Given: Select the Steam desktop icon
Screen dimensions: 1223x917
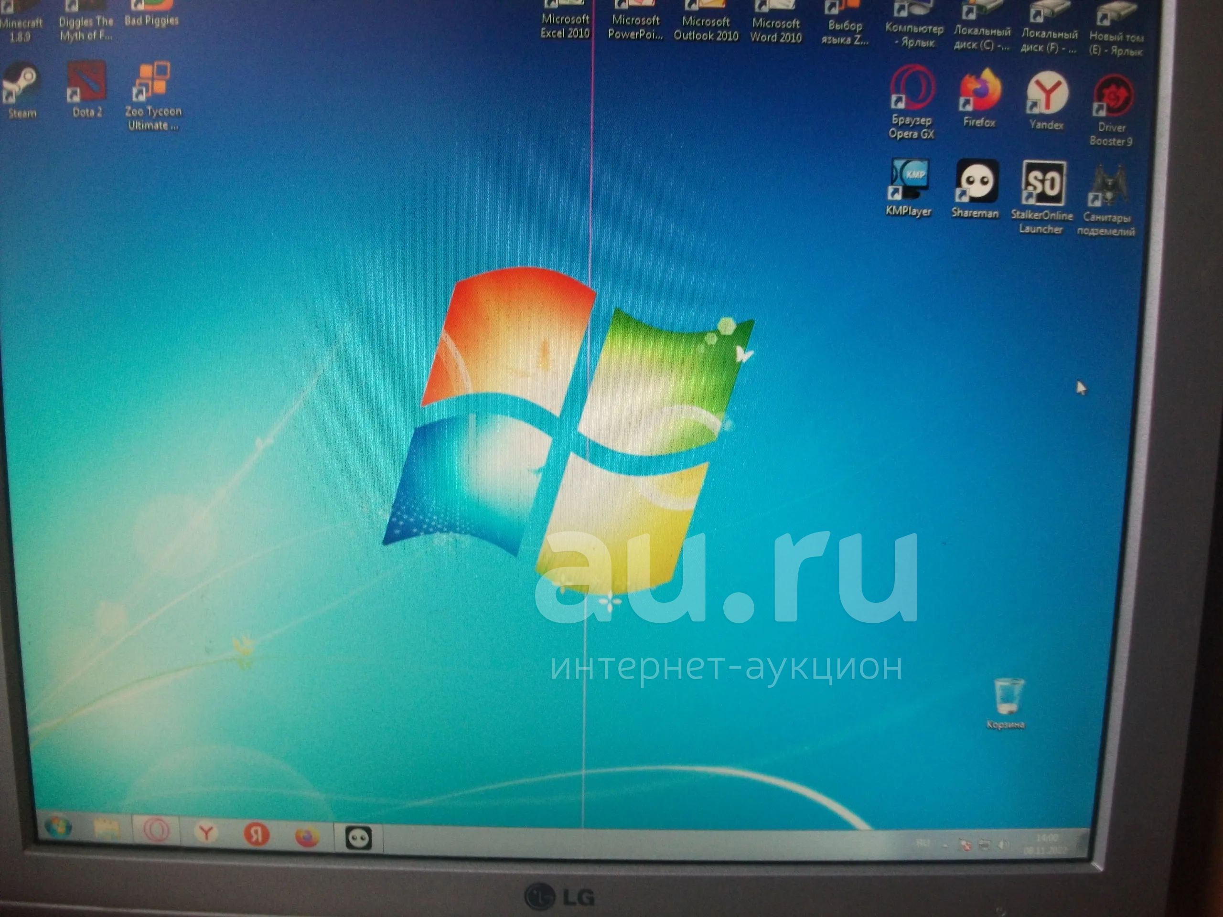Looking at the screenshot, I should pos(21,91).
